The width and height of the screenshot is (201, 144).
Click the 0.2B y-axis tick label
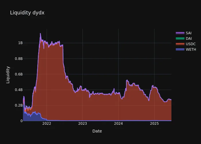pos(19,105)
